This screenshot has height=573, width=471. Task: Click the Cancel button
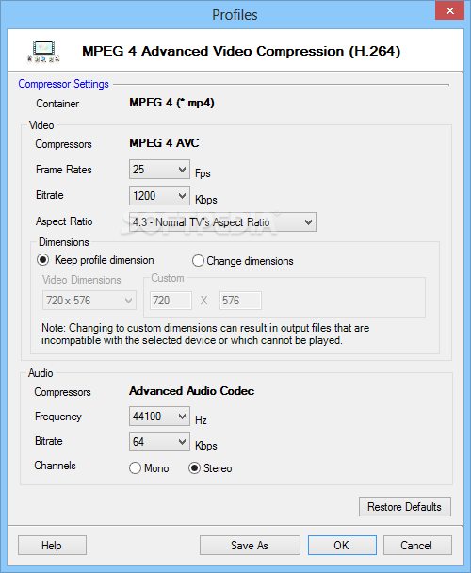tap(417, 546)
